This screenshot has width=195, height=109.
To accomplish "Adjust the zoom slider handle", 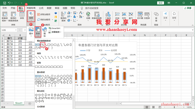I will pos(174,107).
